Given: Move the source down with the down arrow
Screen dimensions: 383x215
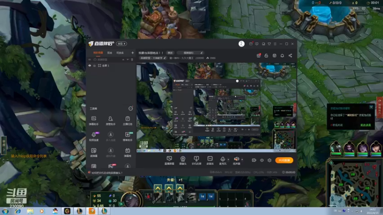Looking at the screenshot, I should coord(127,59).
